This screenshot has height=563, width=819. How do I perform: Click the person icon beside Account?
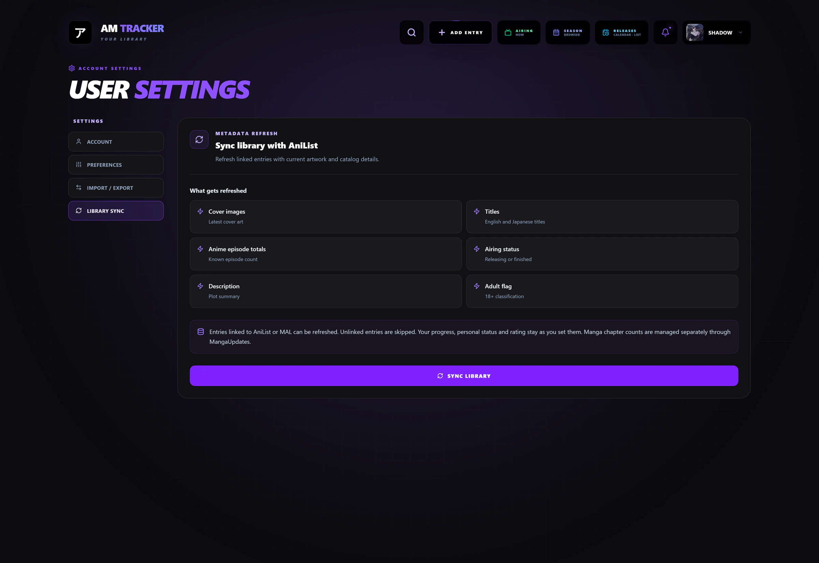pyautogui.click(x=78, y=142)
